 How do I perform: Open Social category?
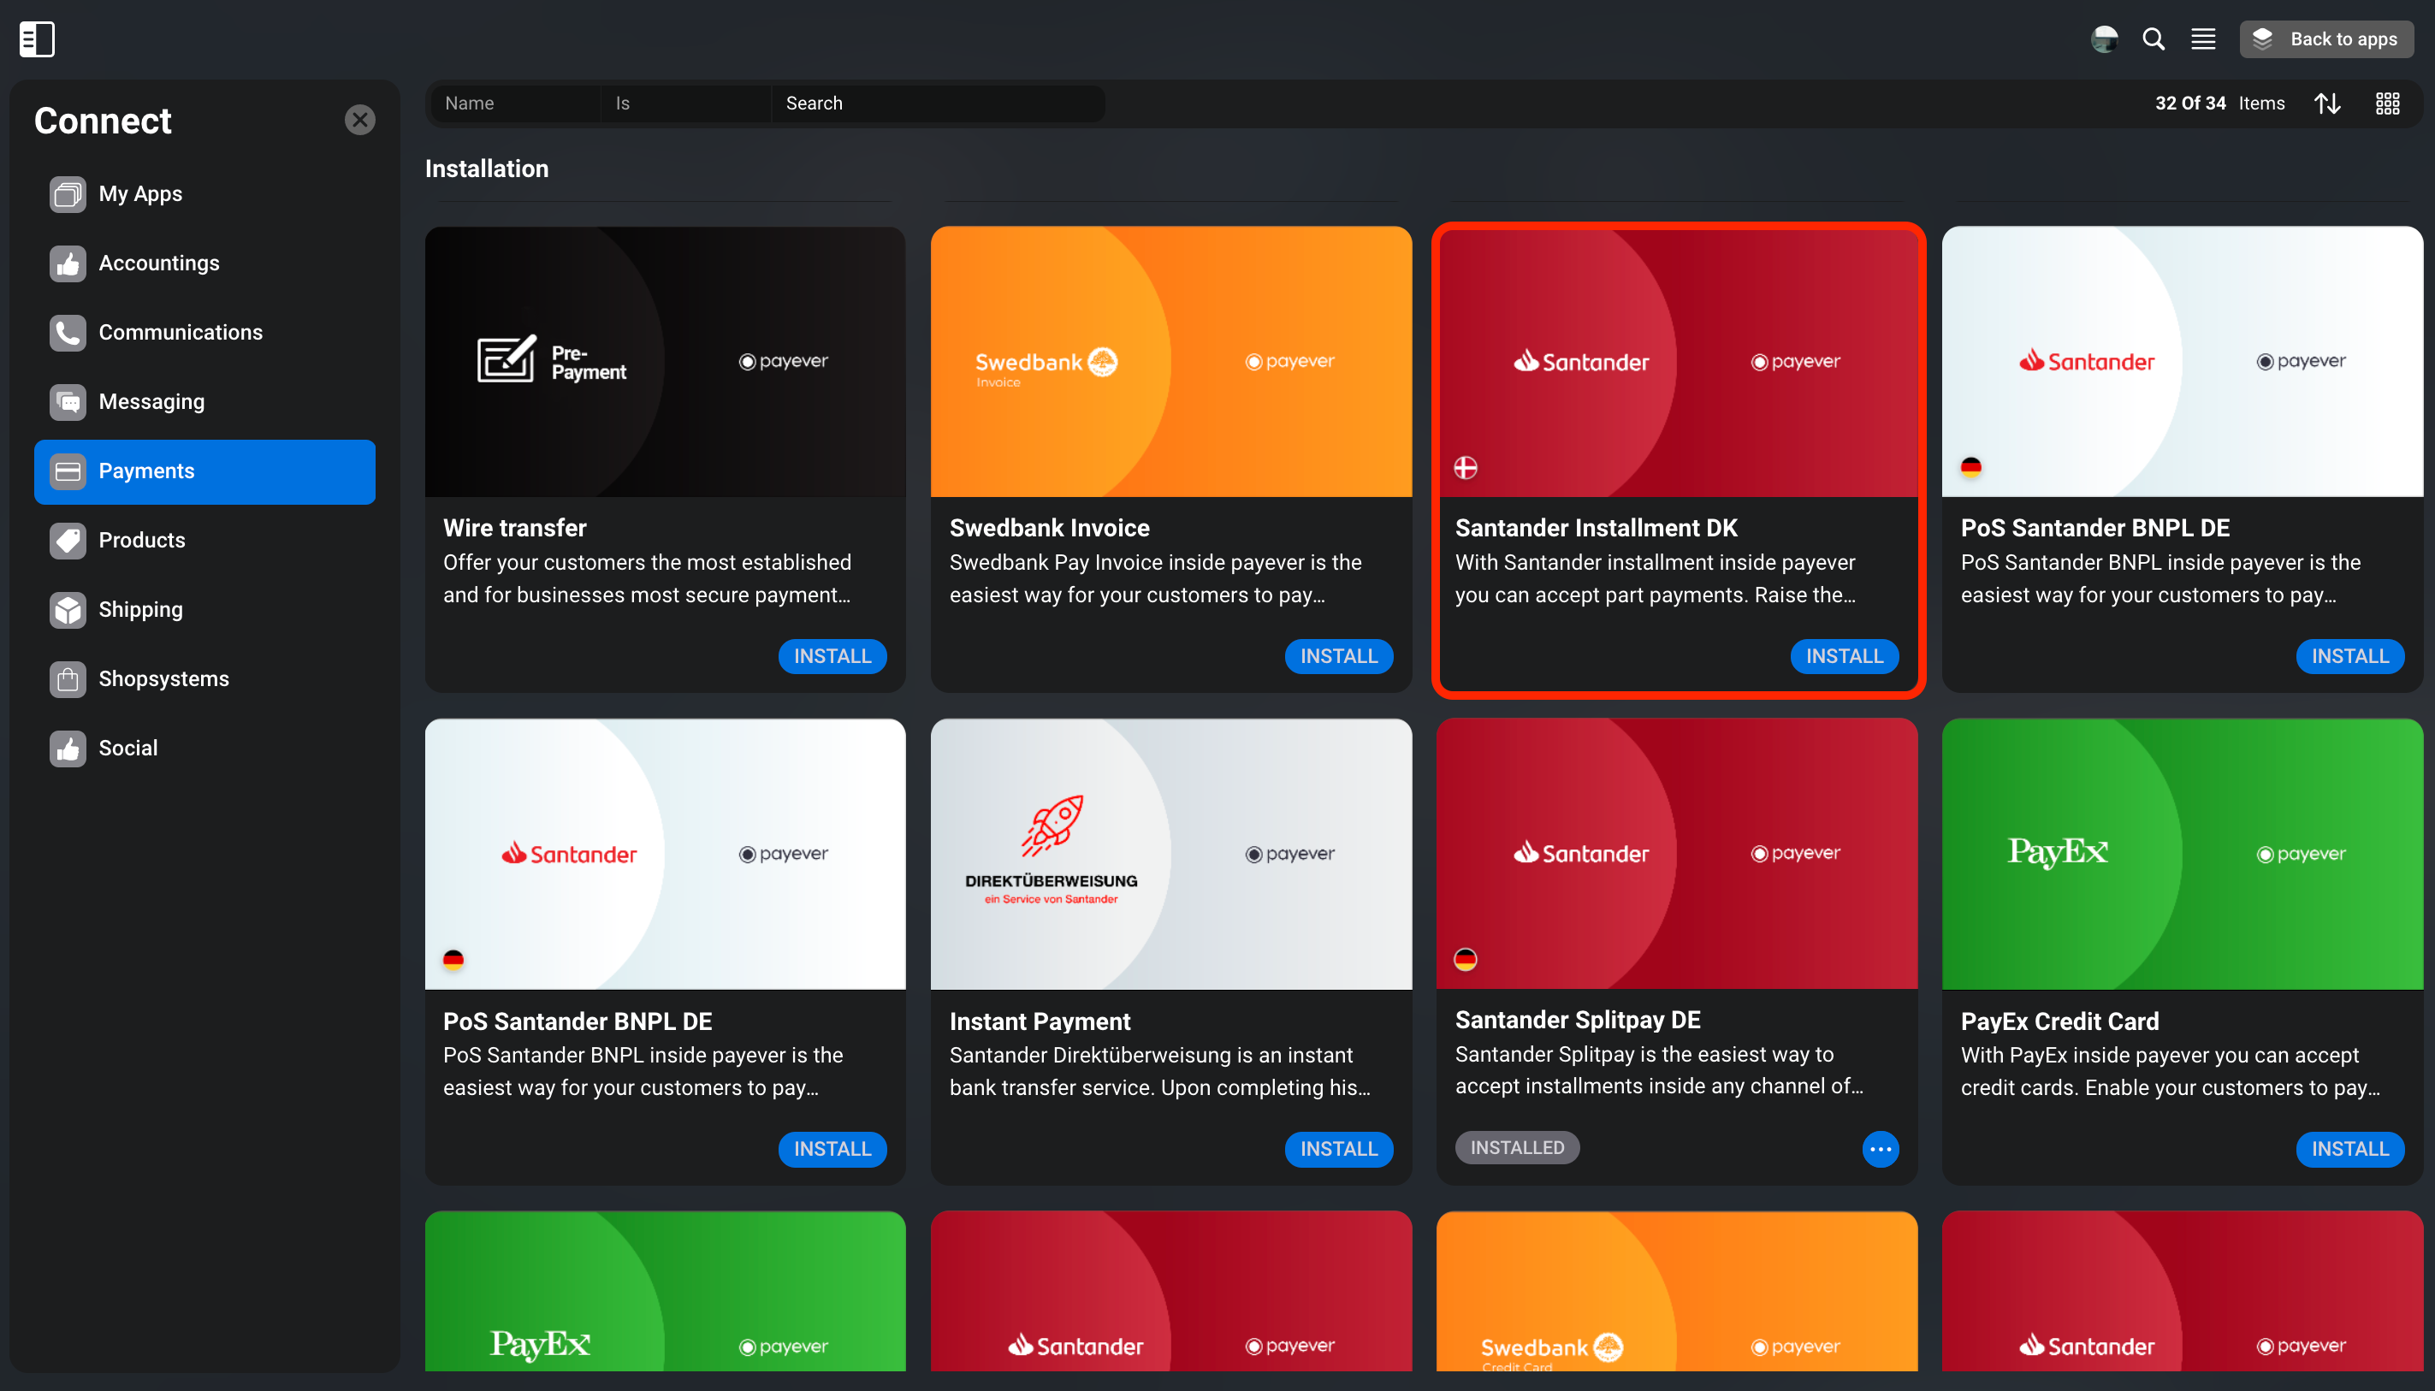point(204,748)
